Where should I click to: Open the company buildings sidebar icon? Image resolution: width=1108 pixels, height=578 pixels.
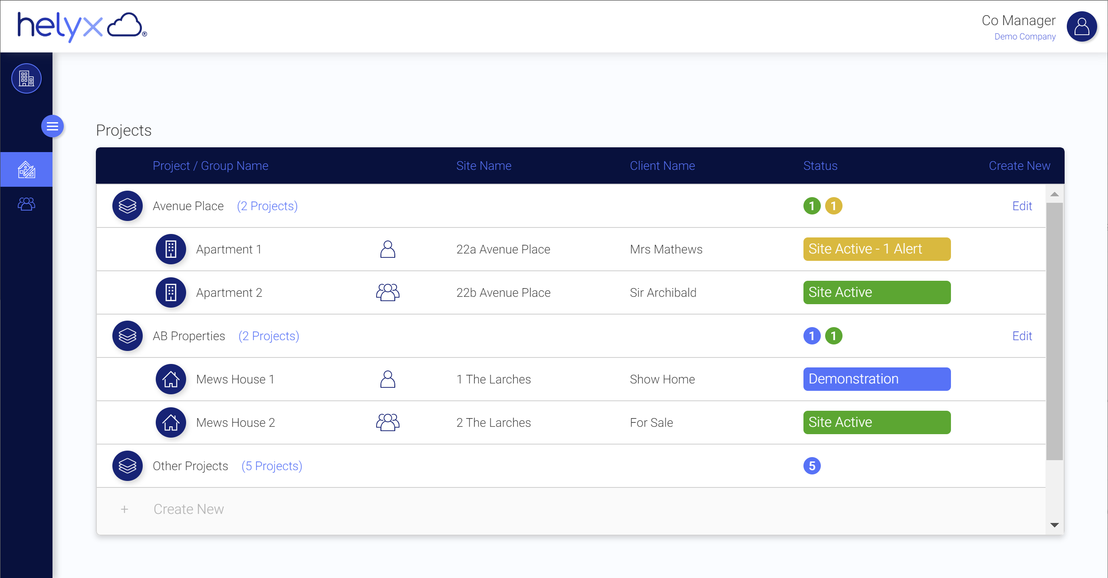point(26,78)
